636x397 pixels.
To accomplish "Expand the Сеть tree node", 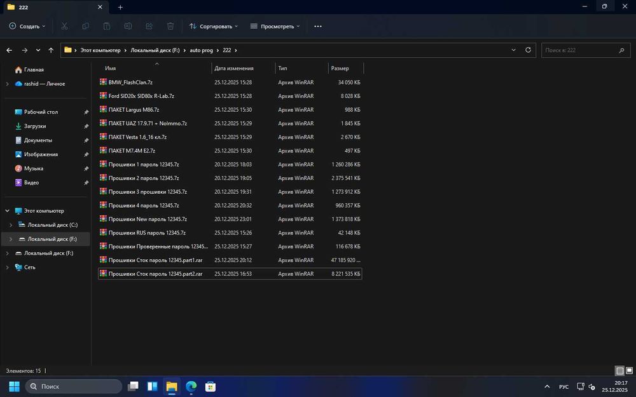I will [x=7, y=267].
